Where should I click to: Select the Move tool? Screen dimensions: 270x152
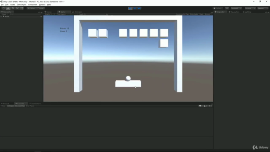pyautogui.click(x=8, y=8)
